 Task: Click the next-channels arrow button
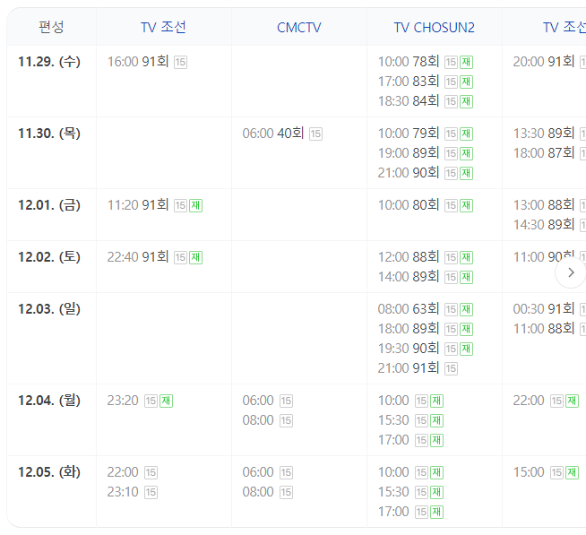click(571, 273)
